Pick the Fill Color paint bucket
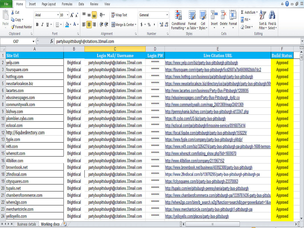 (x=67, y=25)
